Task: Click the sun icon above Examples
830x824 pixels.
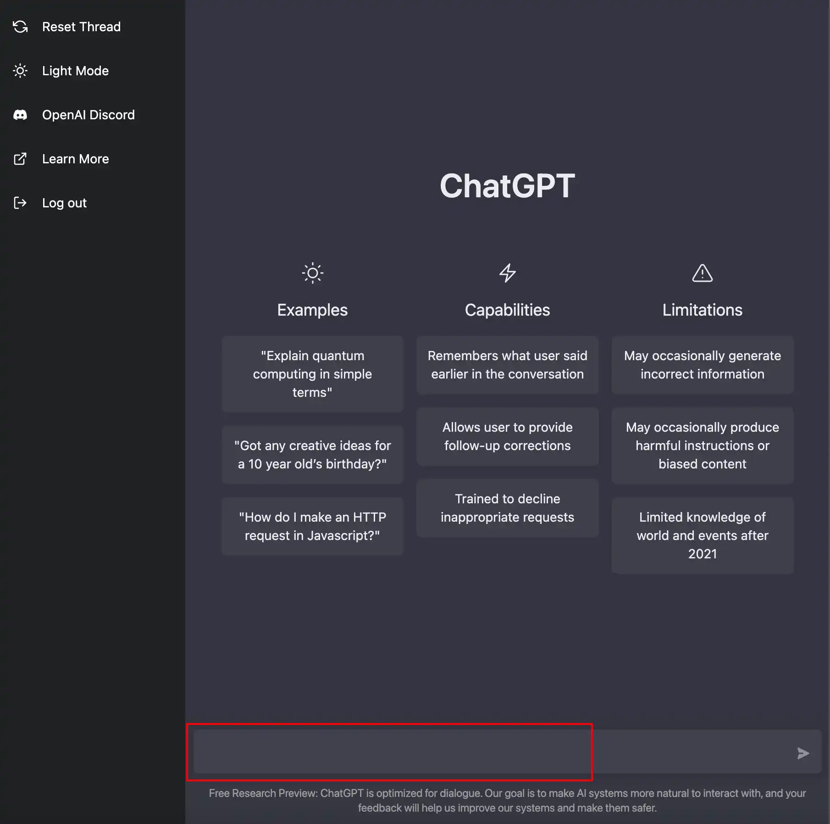Action: (313, 273)
